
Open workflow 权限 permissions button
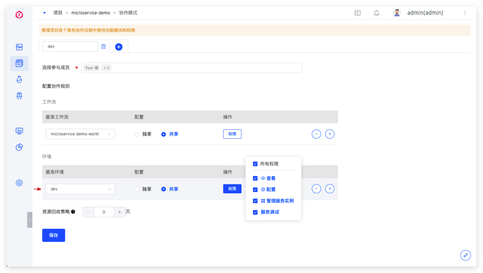pyautogui.click(x=232, y=134)
